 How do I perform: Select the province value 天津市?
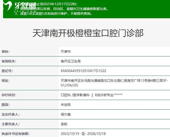tap(66, 52)
